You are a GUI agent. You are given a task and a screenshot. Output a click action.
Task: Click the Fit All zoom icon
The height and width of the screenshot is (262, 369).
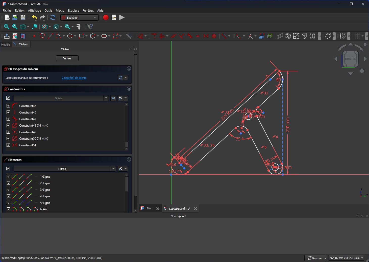click(x=7, y=27)
